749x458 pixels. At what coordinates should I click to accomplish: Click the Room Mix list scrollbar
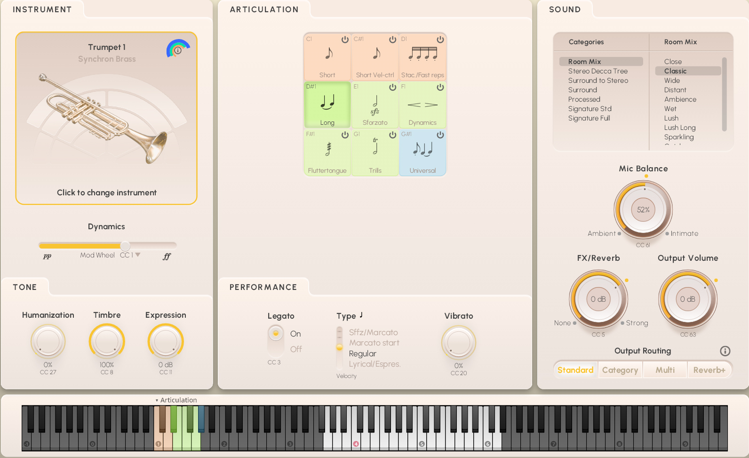point(724,94)
